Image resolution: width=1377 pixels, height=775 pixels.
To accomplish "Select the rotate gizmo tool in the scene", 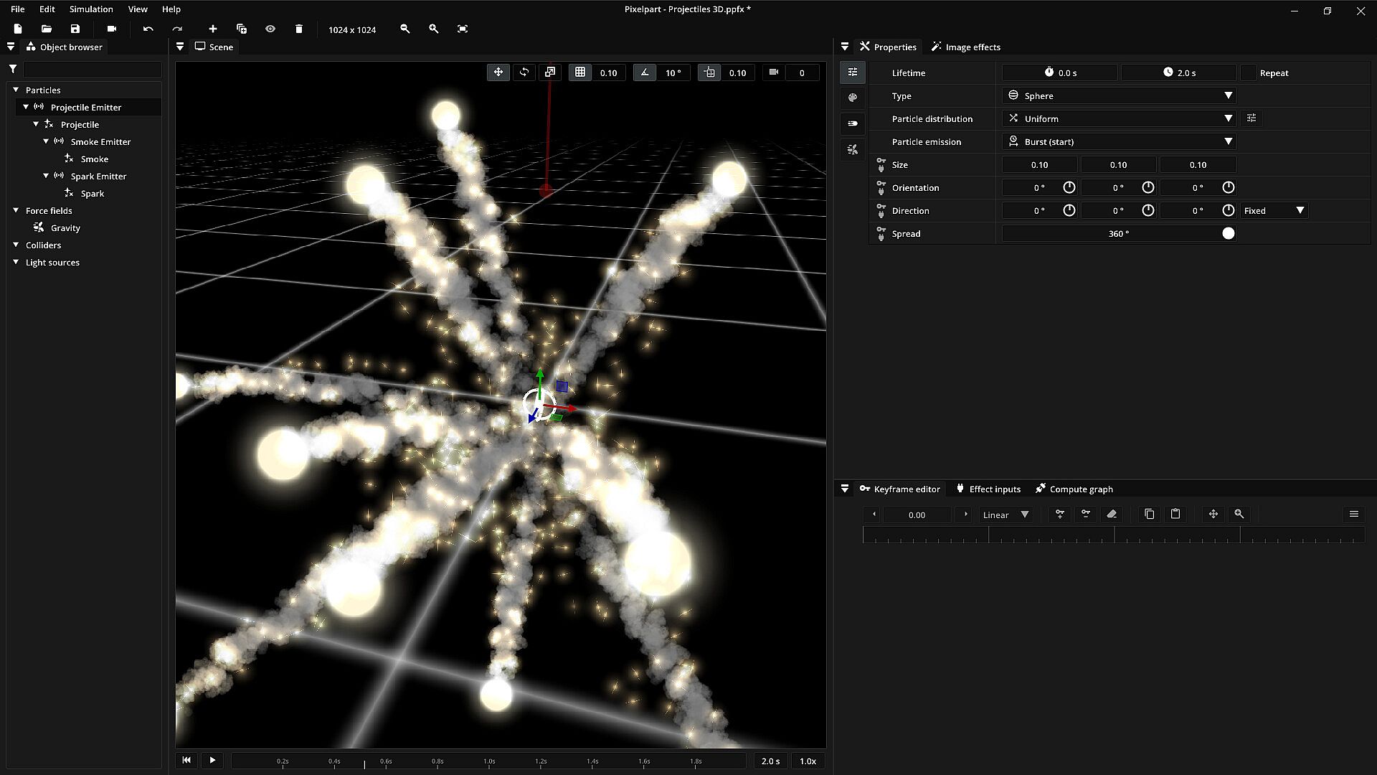I will pyautogui.click(x=524, y=72).
